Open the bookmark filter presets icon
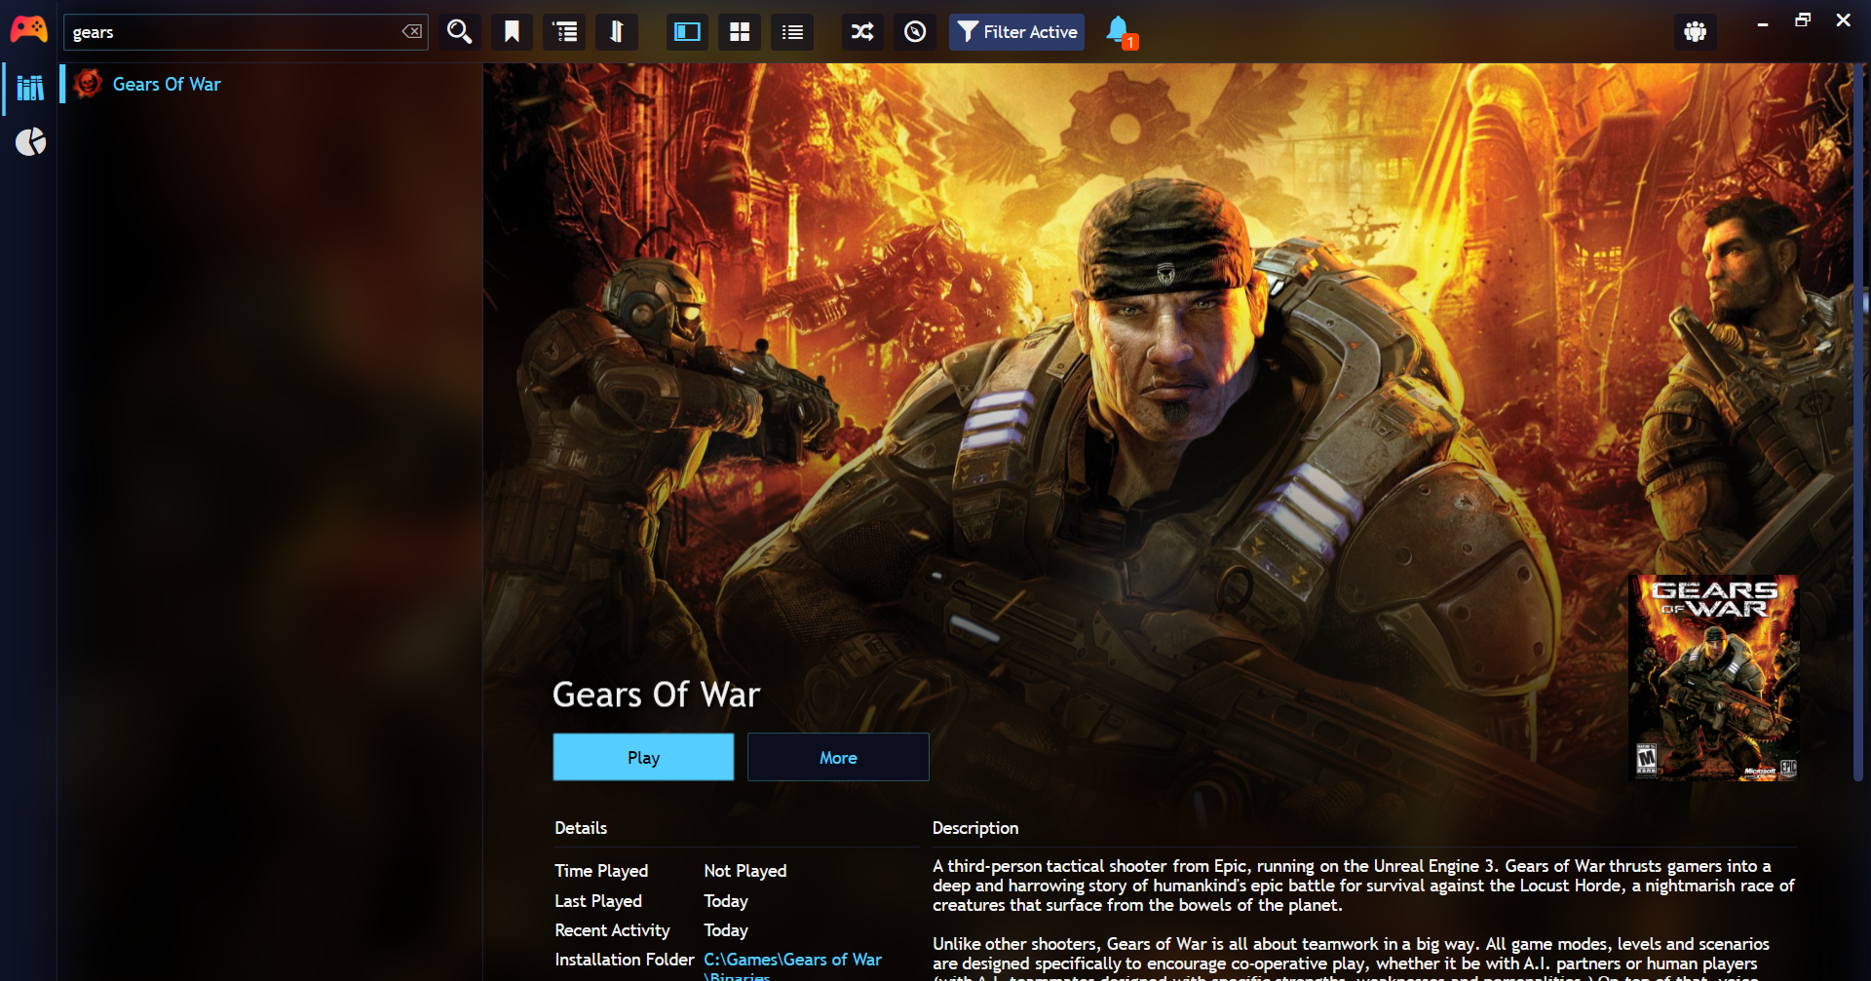 (512, 32)
